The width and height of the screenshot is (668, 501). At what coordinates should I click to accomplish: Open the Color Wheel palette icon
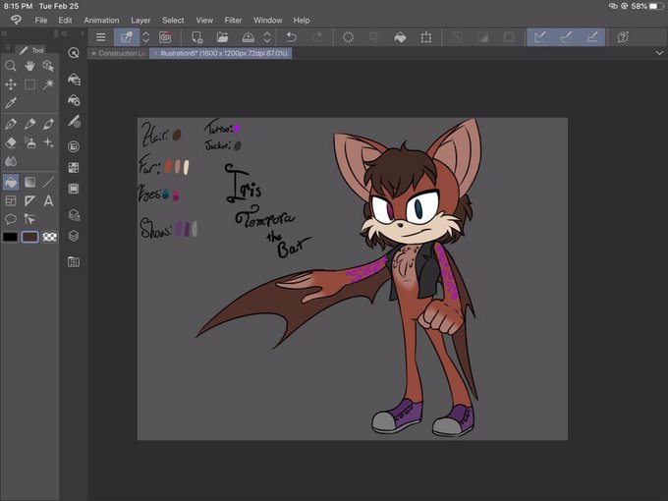coord(74,146)
